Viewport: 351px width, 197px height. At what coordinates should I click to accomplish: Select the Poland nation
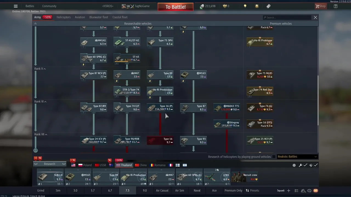pos(85,165)
